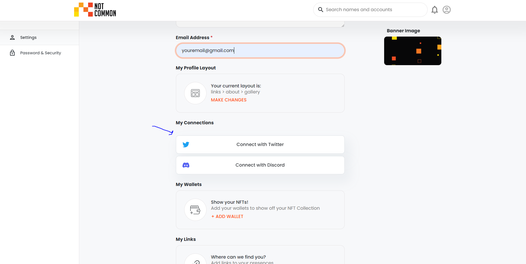Click the textarea resize handle corner
Image resolution: width=526 pixels, height=264 pixels.
[x=343, y=25]
